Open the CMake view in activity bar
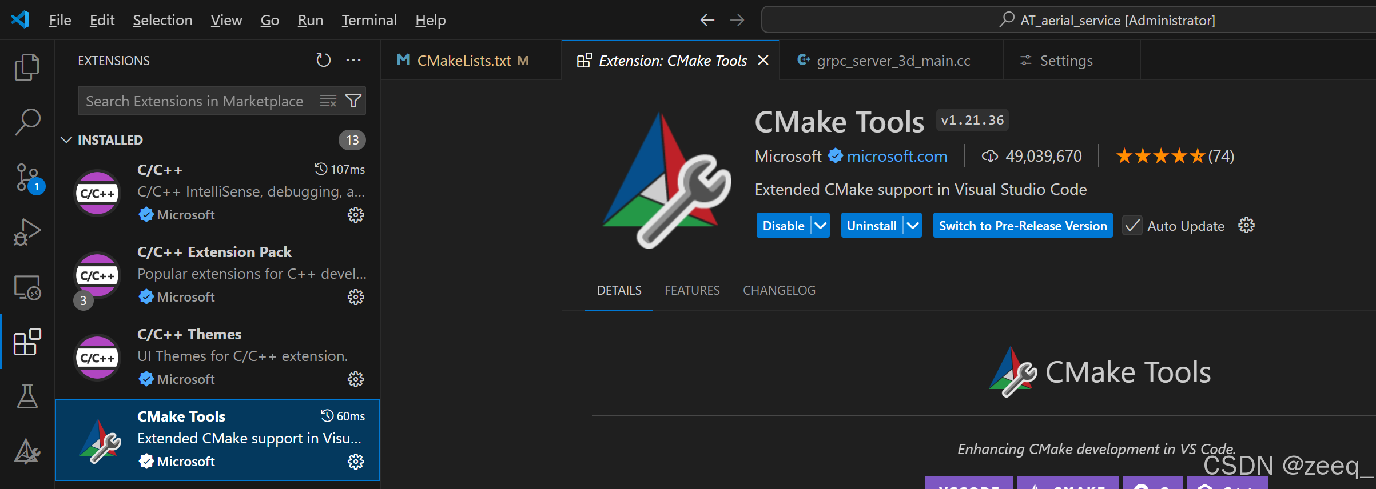The image size is (1376, 489). pyautogui.click(x=27, y=451)
